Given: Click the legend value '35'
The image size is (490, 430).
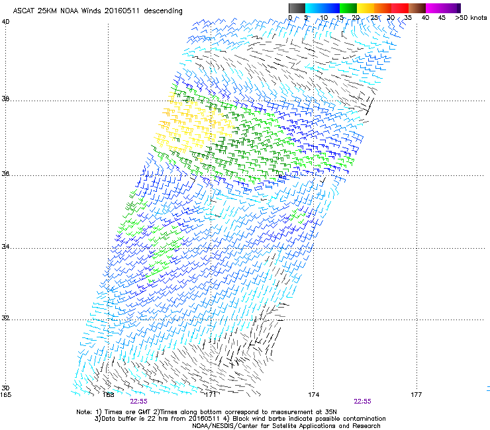Looking at the screenshot, I should pyautogui.click(x=408, y=18).
